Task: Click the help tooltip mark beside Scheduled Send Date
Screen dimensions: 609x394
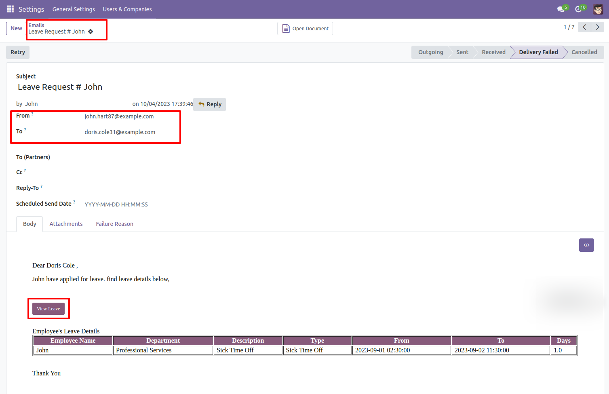Action: click(74, 202)
